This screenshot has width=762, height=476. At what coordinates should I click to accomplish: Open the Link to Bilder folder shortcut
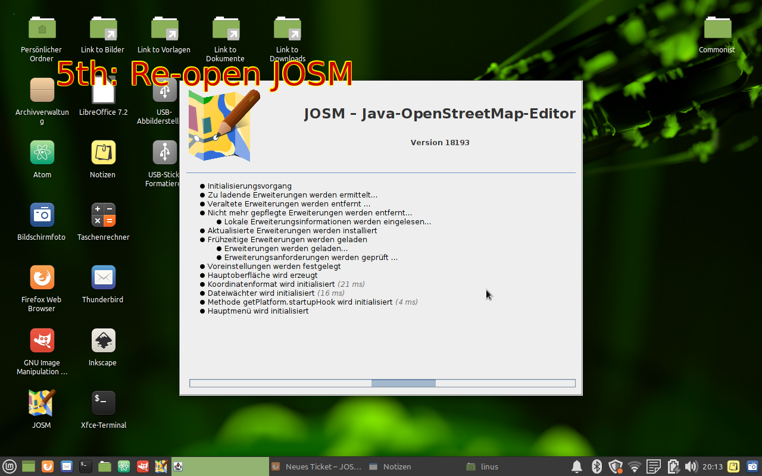(x=103, y=28)
